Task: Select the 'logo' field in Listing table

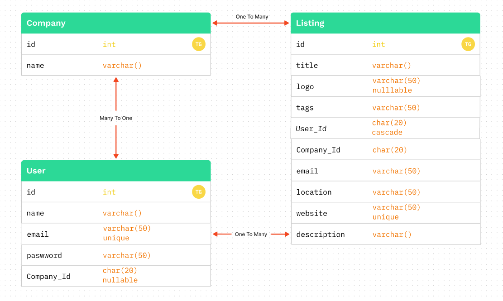Action: pyautogui.click(x=385, y=86)
